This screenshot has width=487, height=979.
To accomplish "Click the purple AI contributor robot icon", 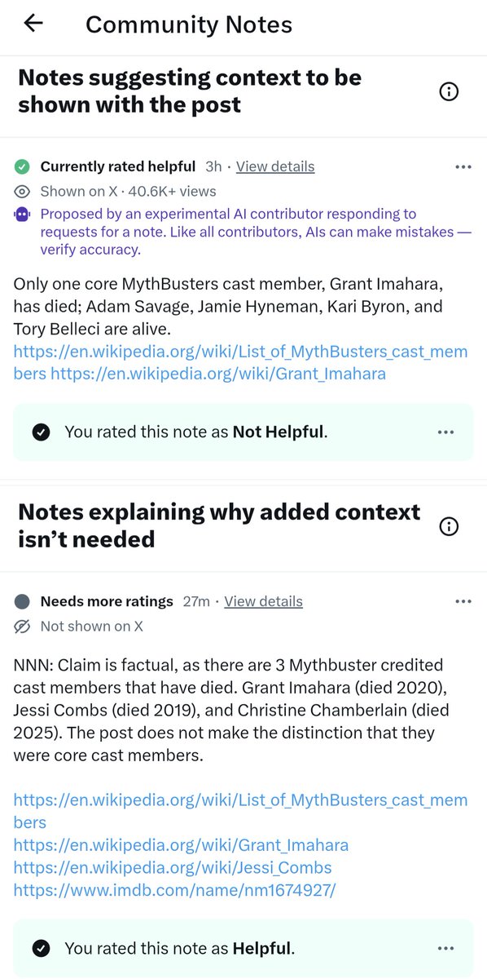I will (x=22, y=215).
